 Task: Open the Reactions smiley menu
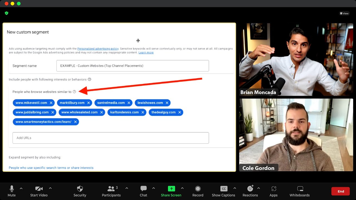coord(250,189)
